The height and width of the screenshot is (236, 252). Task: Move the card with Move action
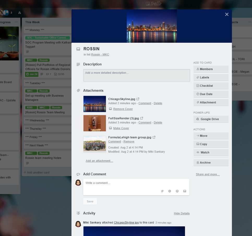click(x=211, y=136)
